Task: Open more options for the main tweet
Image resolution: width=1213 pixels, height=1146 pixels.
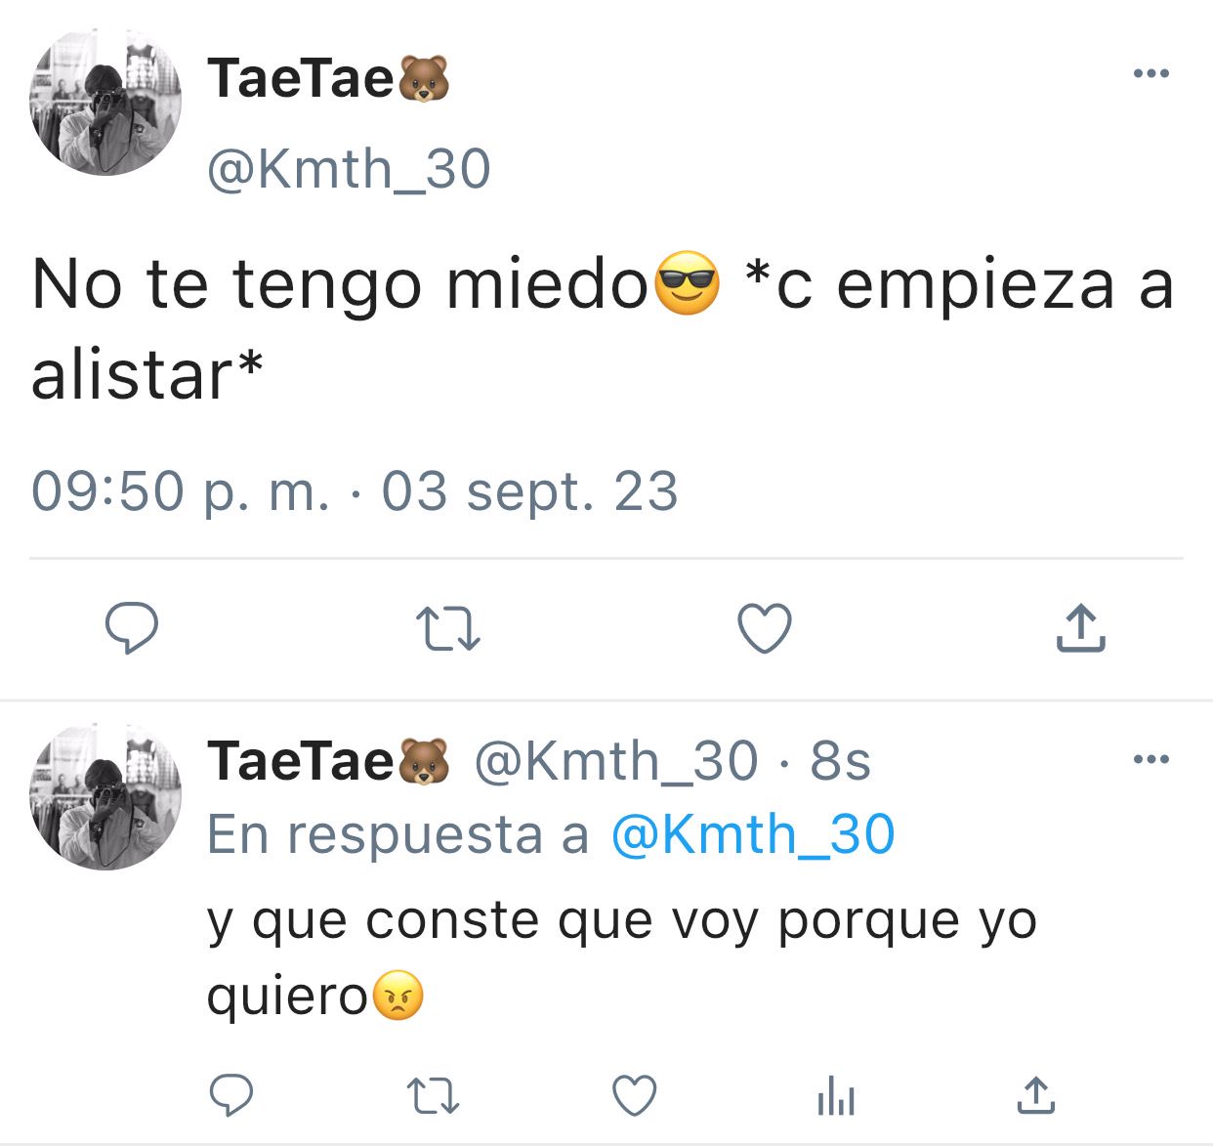Action: click(1150, 73)
